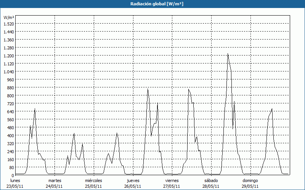Select the 'domingo' day label

[x=250, y=180]
